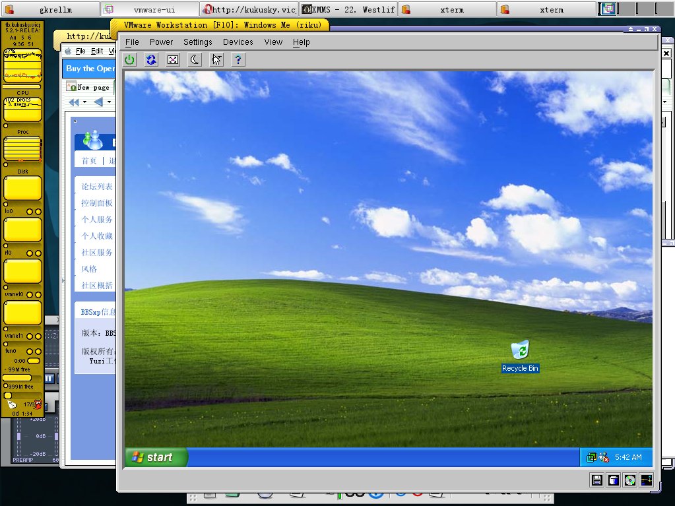The width and height of the screenshot is (675, 506).
Task: Switch to the first xterm taskbar entry
Action: 447,9
